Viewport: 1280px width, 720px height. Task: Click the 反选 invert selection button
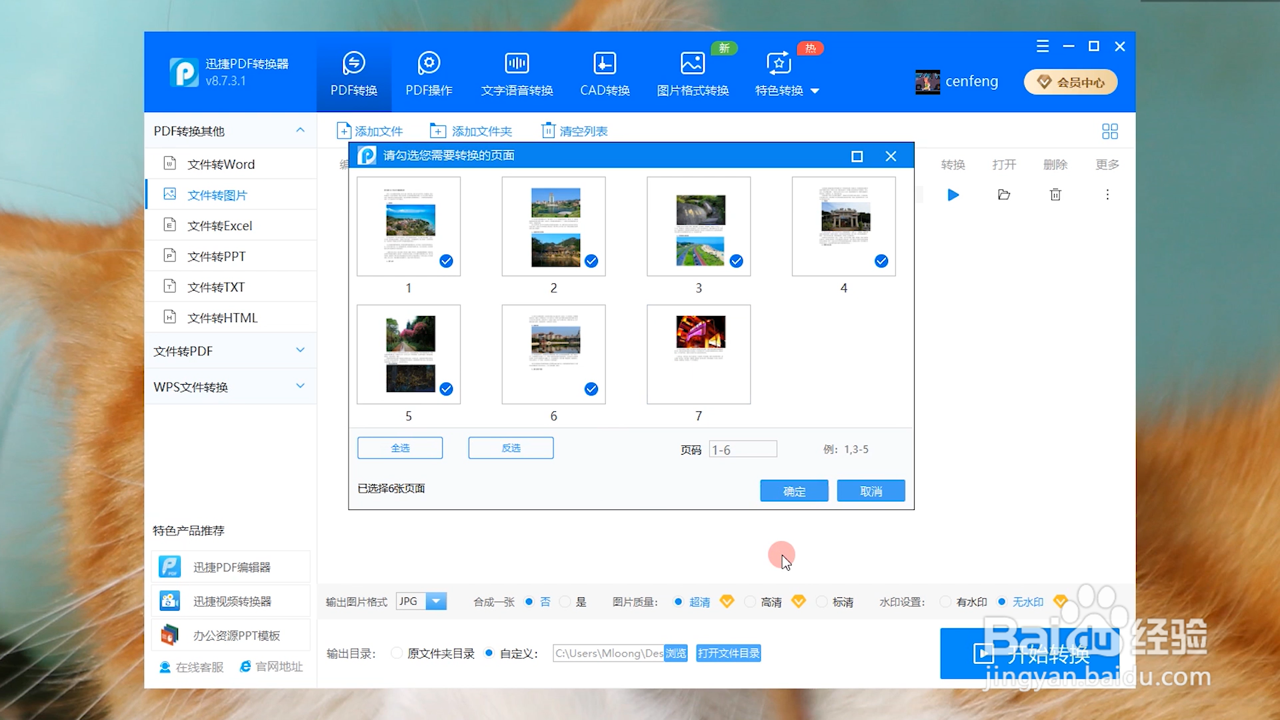click(x=511, y=448)
